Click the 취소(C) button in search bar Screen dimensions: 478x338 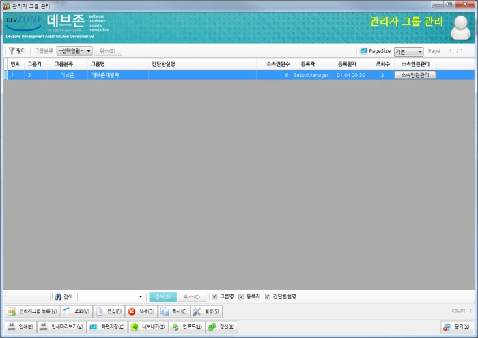coord(192,296)
